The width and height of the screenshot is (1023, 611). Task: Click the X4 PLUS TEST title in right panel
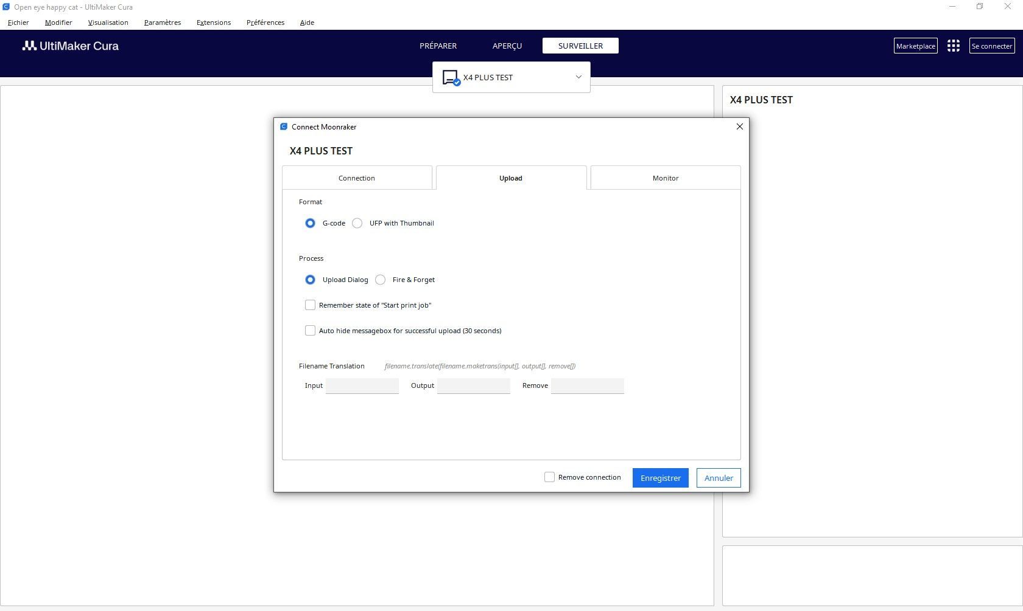point(761,100)
